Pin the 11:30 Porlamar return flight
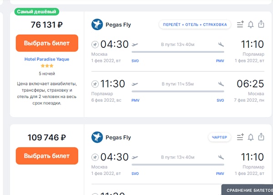273x195 pixels. tap(95, 84)
